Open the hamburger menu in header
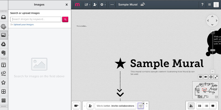The image size is (221, 110). 210,5
